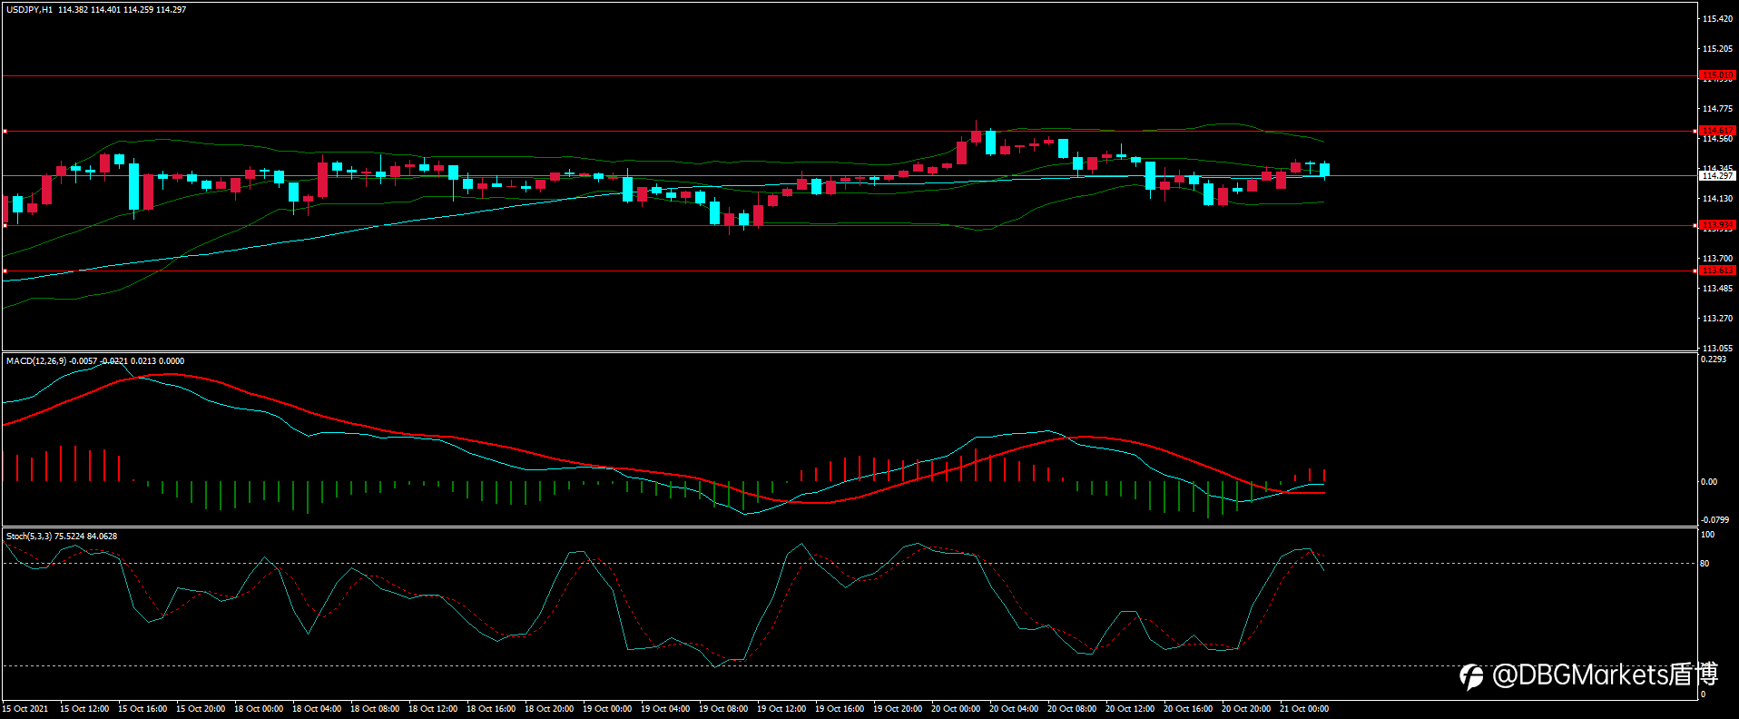1739x719 pixels.
Task: Select the left handle of the 113.613 line
Action: tap(5, 271)
